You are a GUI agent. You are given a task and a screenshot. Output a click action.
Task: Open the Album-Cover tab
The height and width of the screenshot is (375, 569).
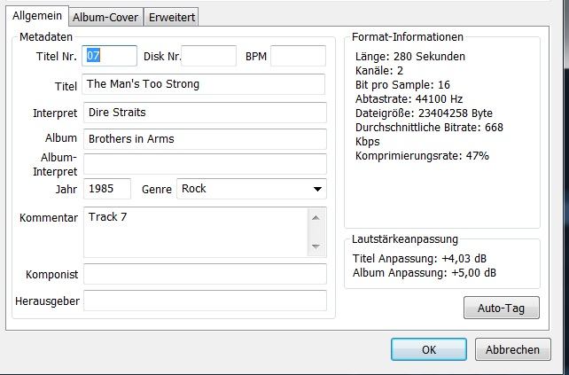click(105, 17)
